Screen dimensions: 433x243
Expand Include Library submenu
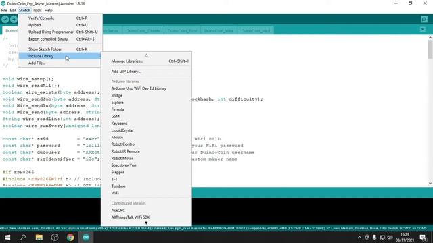point(60,56)
